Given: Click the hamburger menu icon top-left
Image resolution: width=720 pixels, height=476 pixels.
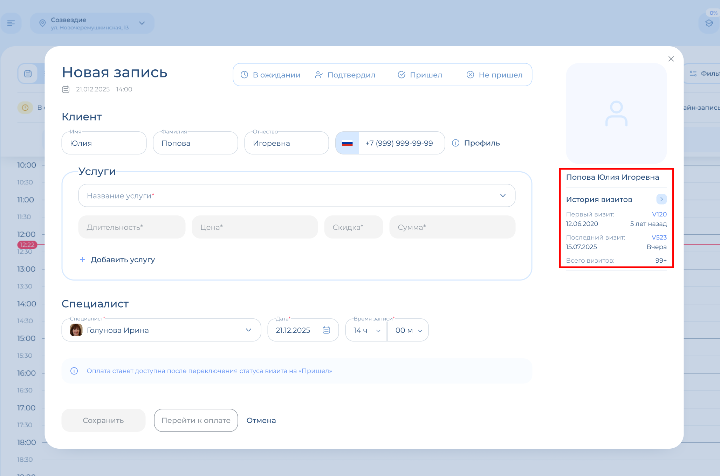Looking at the screenshot, I should click(11, 23).
